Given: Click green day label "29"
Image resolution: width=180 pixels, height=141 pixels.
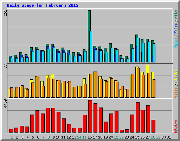Looking at the screenshot, I should [x=158, y=137].
